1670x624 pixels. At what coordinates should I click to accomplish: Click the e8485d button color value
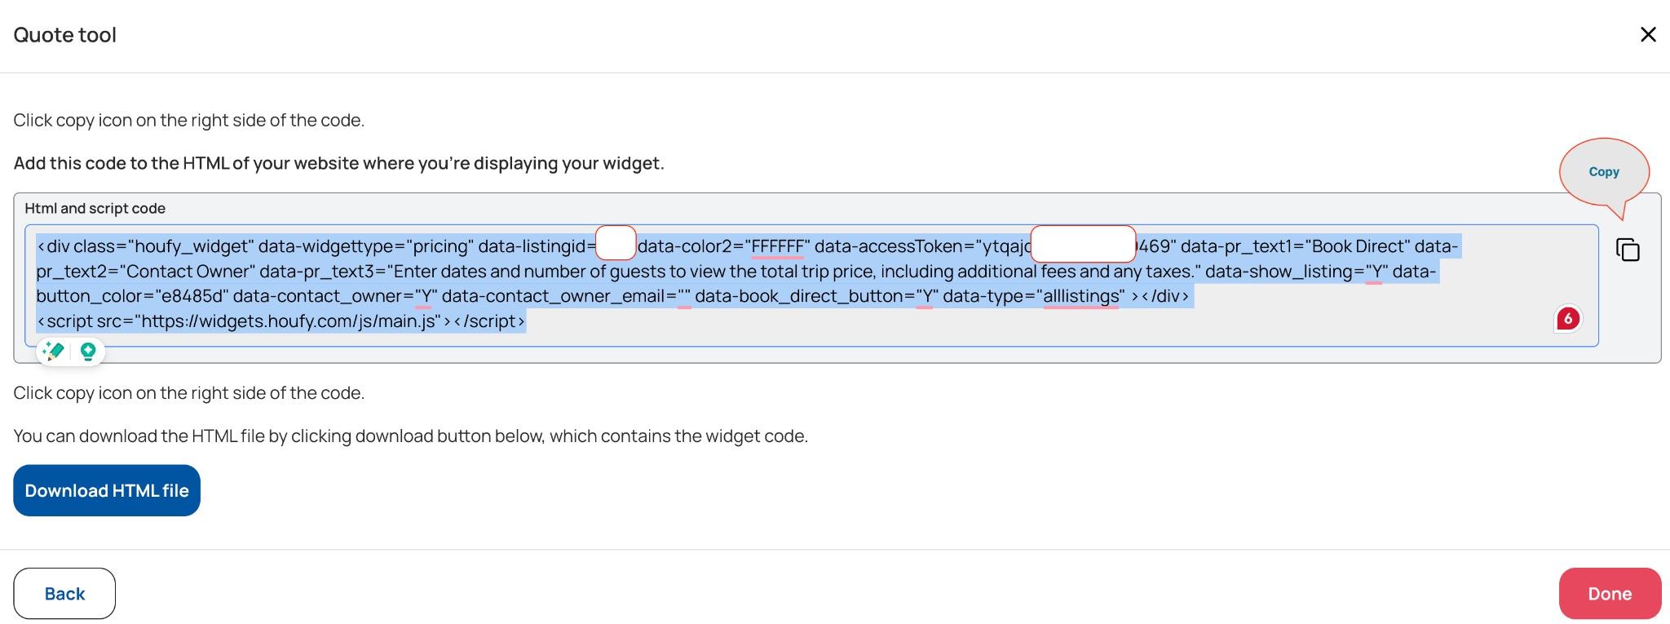click(183, 296)
